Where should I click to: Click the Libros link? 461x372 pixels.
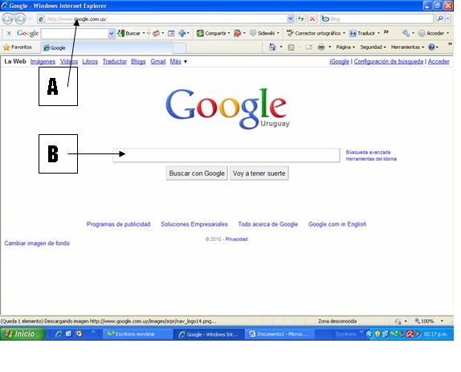90,61
